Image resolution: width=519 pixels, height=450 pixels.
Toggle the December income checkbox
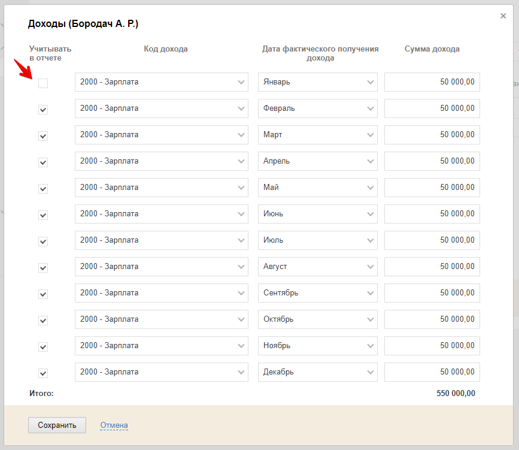click(x=43, y=373)
